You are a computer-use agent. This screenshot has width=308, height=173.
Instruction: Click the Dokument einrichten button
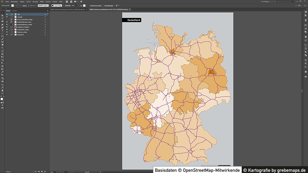pos(96,5)
